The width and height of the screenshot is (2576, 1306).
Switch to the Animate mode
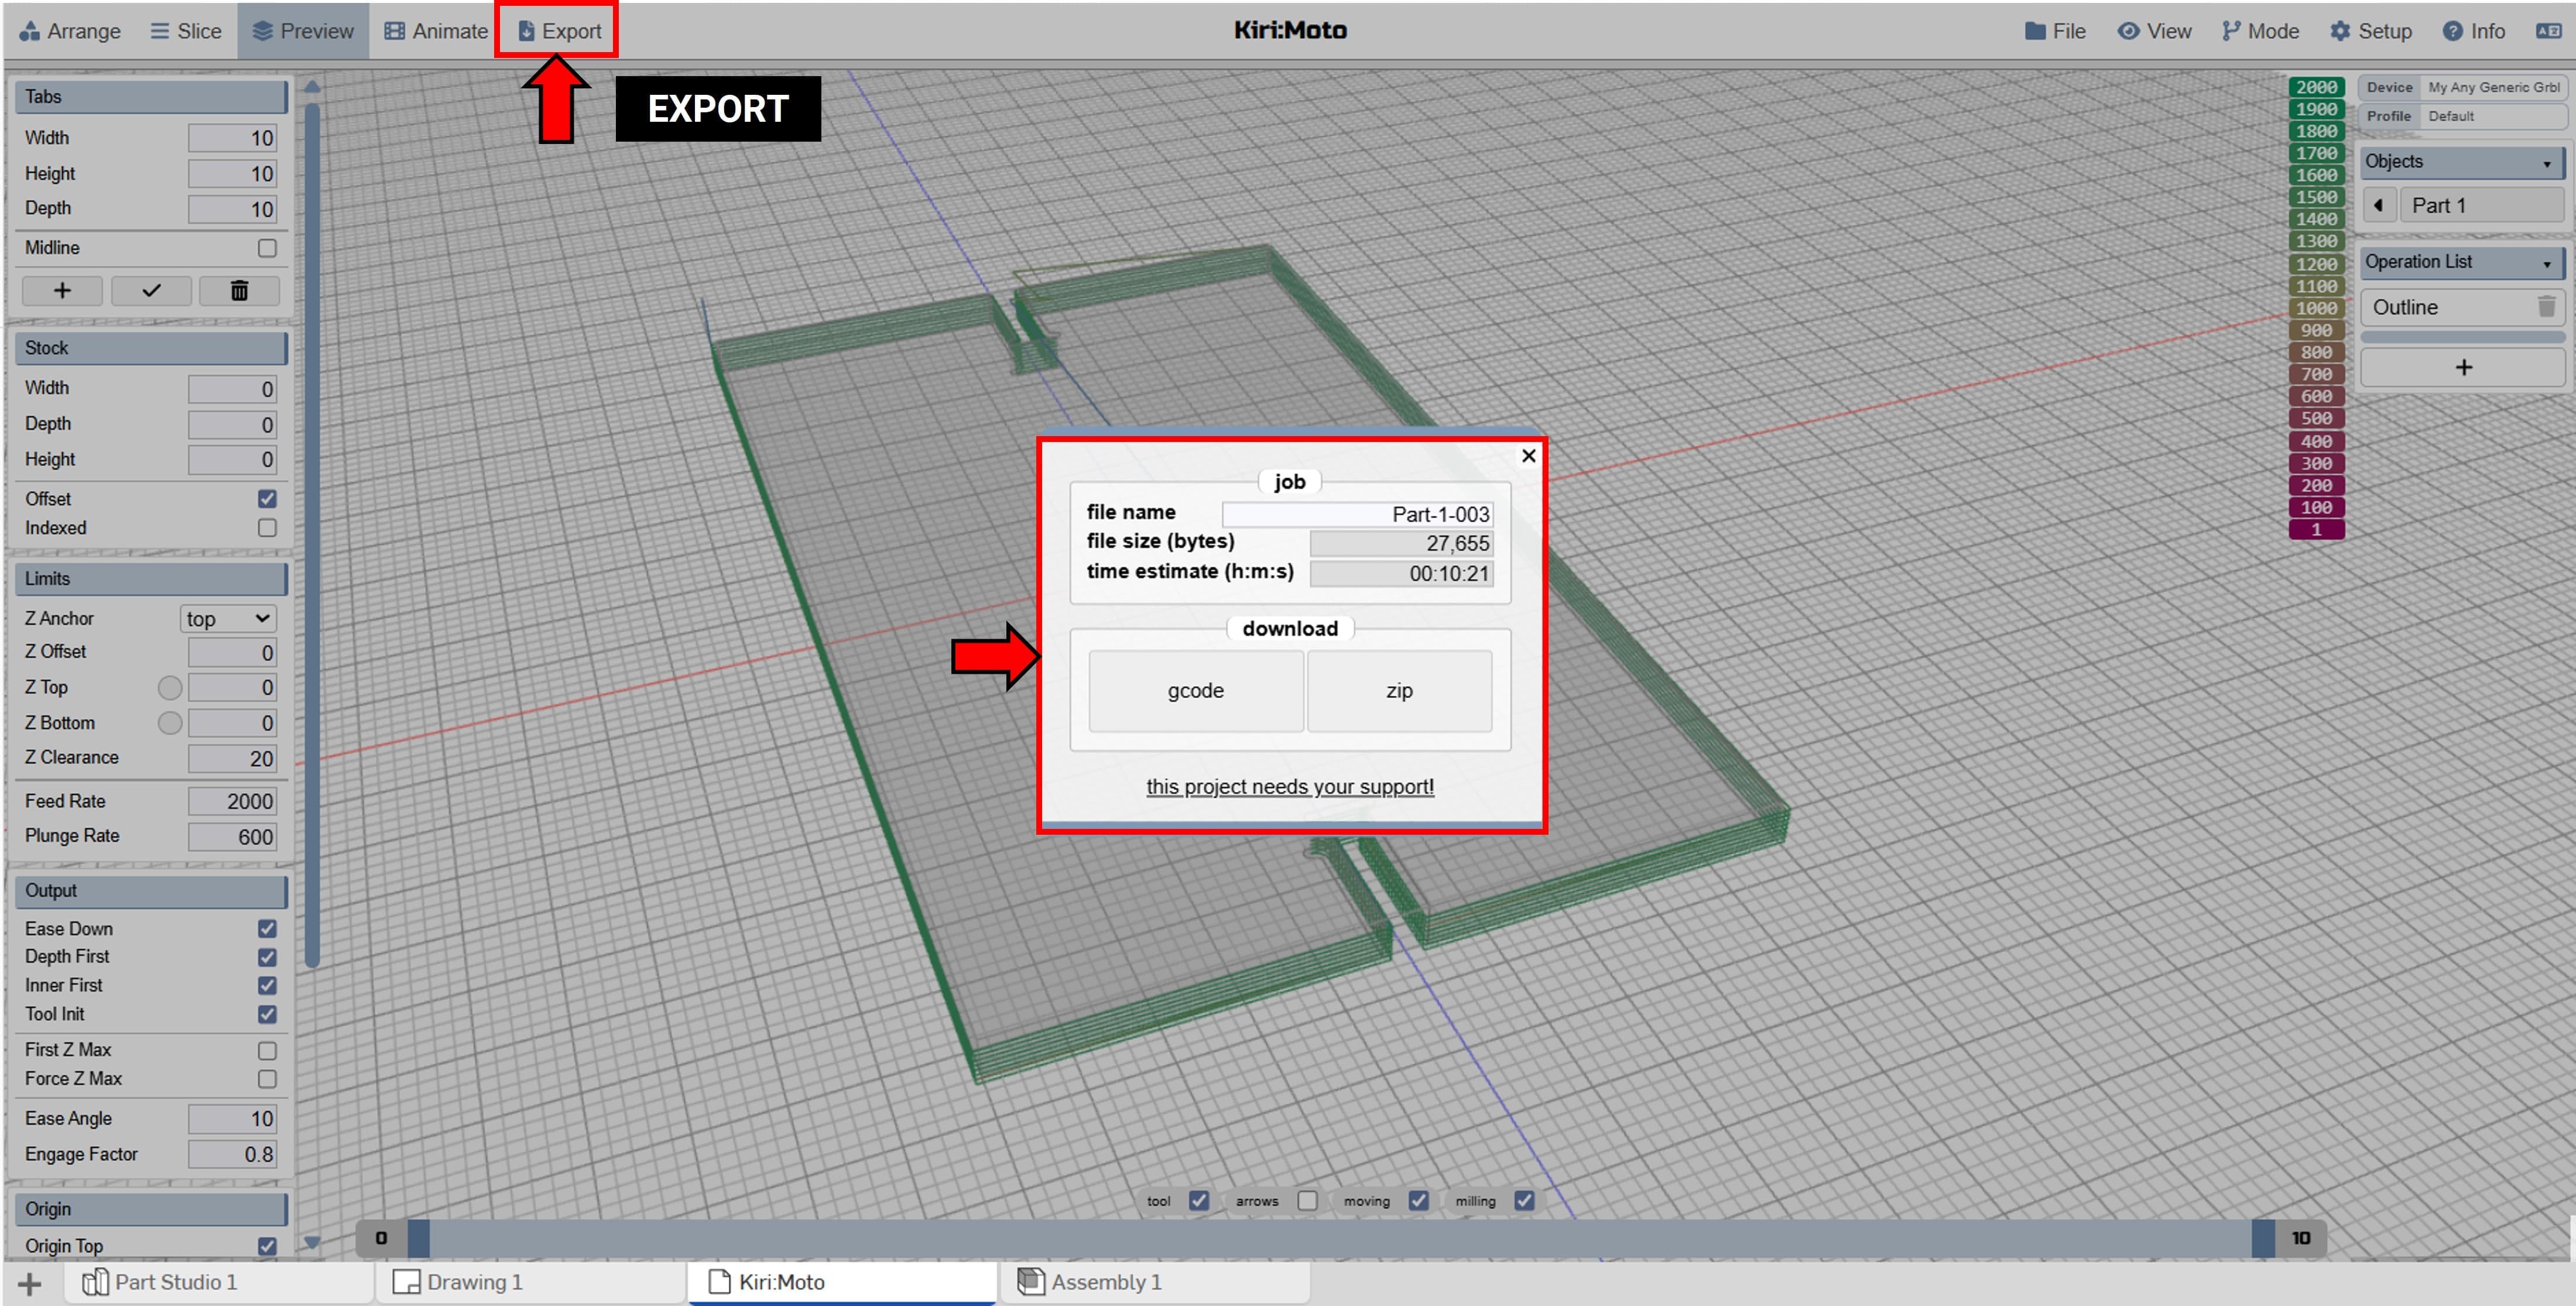point(436,31)
